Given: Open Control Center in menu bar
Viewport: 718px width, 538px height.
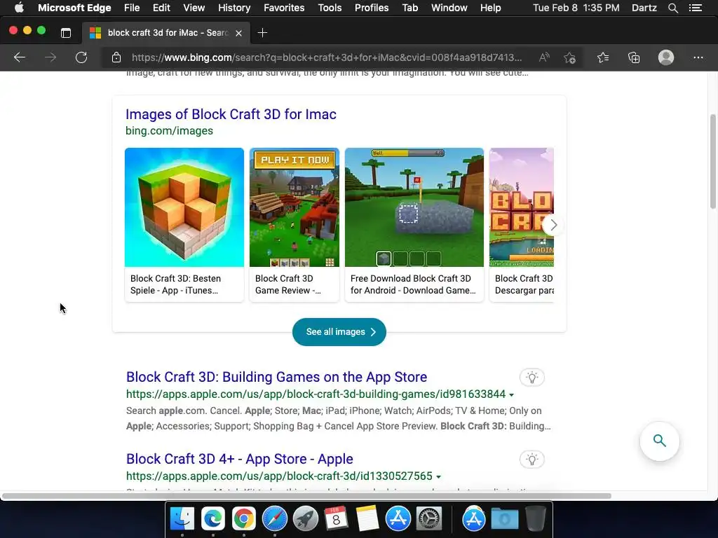Looking at the screenshot, I should click(696, 8).
